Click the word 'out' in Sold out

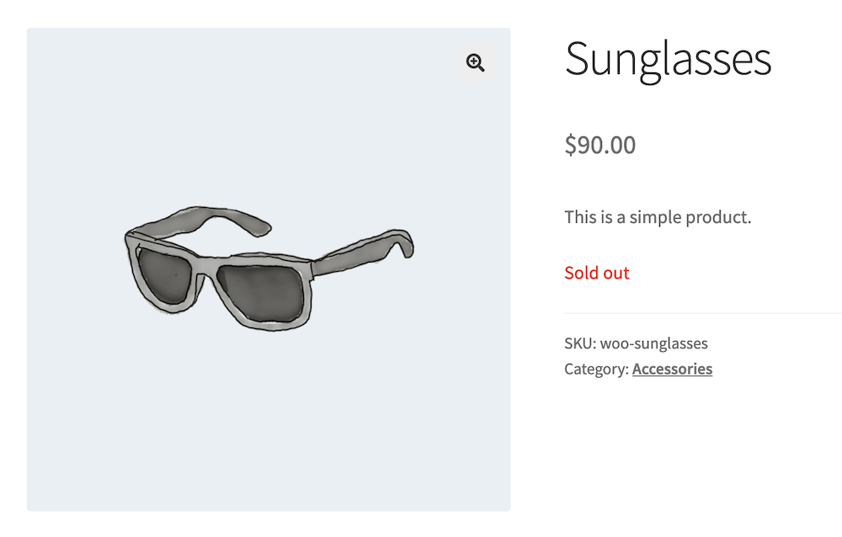(x=616, y=273)
